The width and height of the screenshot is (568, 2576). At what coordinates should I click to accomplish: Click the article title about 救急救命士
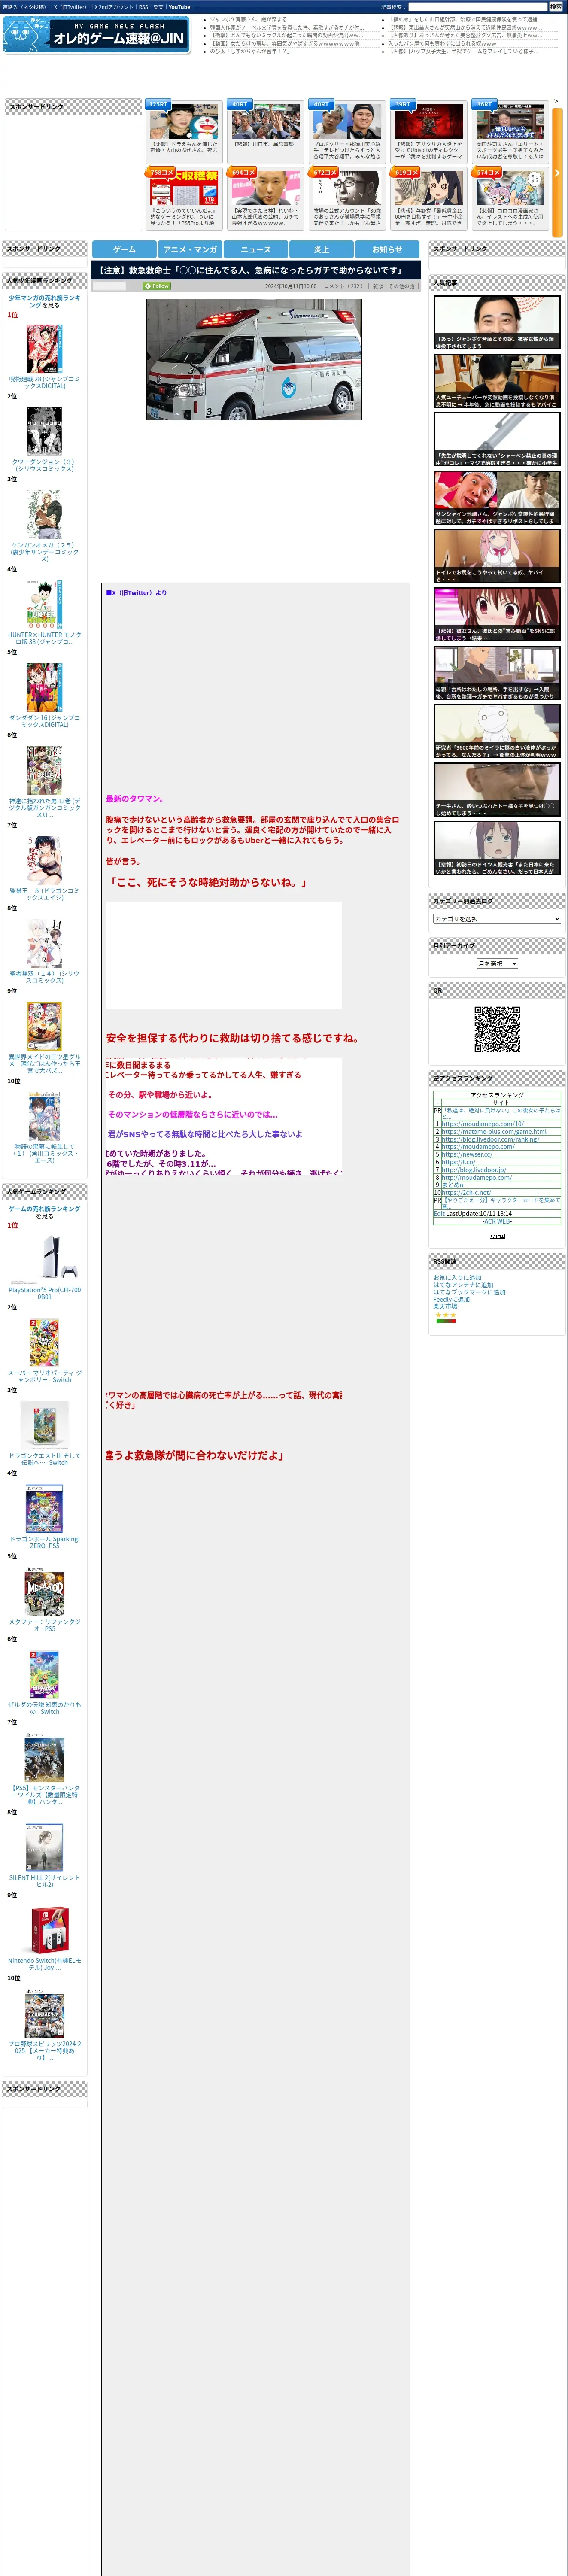click(x=251, y=270)
